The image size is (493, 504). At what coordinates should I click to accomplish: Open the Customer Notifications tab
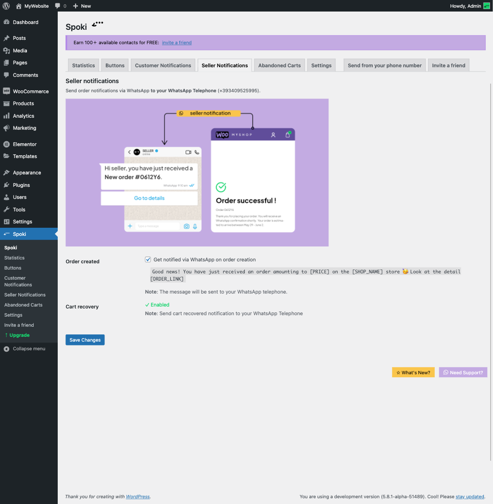[x=163, y=65]
